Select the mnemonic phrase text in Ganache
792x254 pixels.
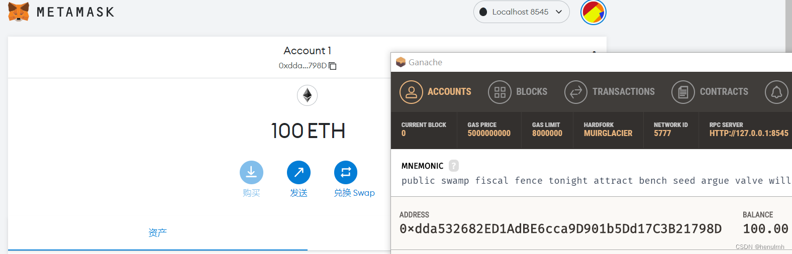point(596,181)
